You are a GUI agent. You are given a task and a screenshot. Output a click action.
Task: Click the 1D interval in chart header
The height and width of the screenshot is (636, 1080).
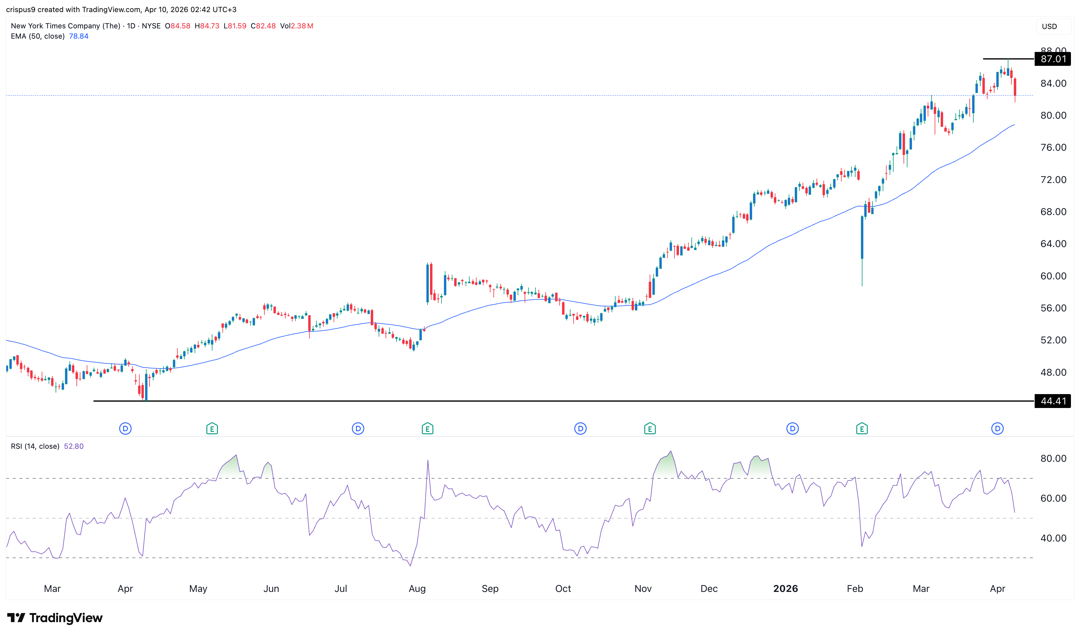[131, 26]
